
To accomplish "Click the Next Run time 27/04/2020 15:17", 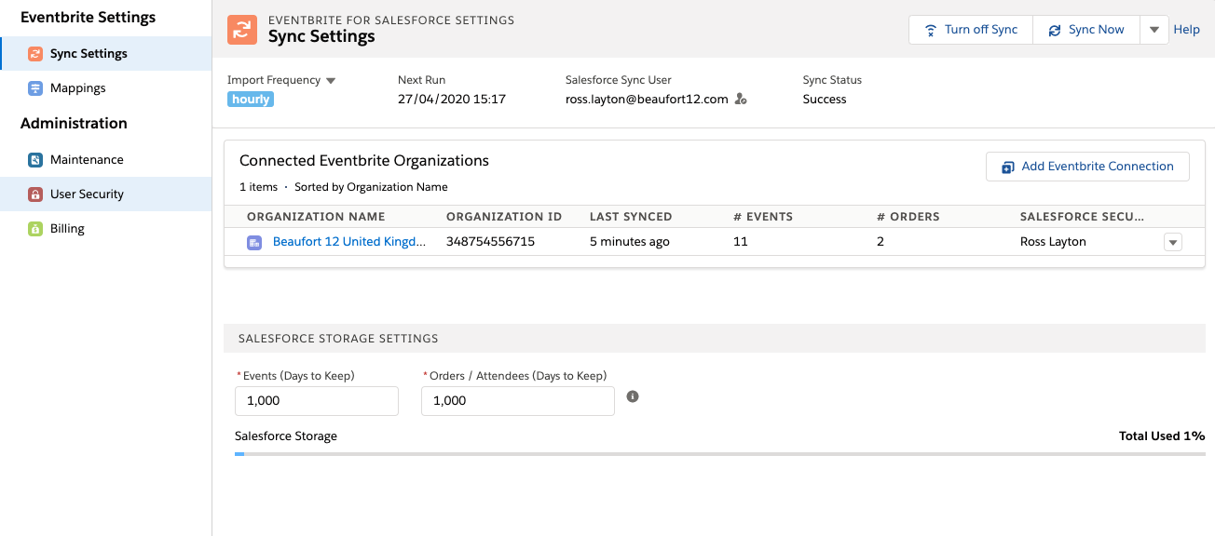I will (x=452, y=100).
